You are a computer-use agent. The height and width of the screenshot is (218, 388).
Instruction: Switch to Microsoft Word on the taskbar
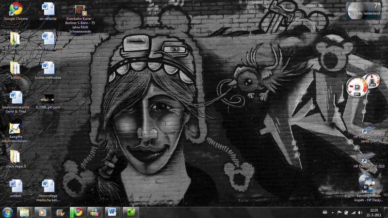pos(112,212)
